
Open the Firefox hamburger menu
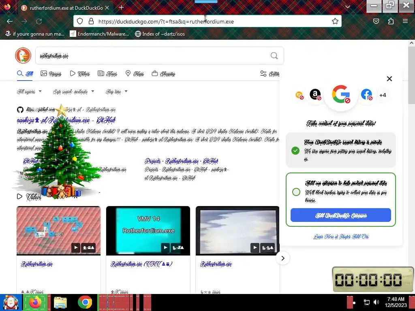coord(405,21)
